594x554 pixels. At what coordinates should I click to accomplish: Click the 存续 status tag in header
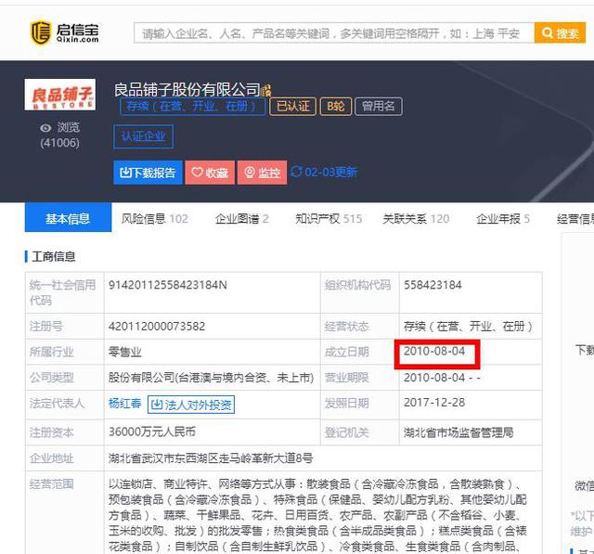click(192, 107)
